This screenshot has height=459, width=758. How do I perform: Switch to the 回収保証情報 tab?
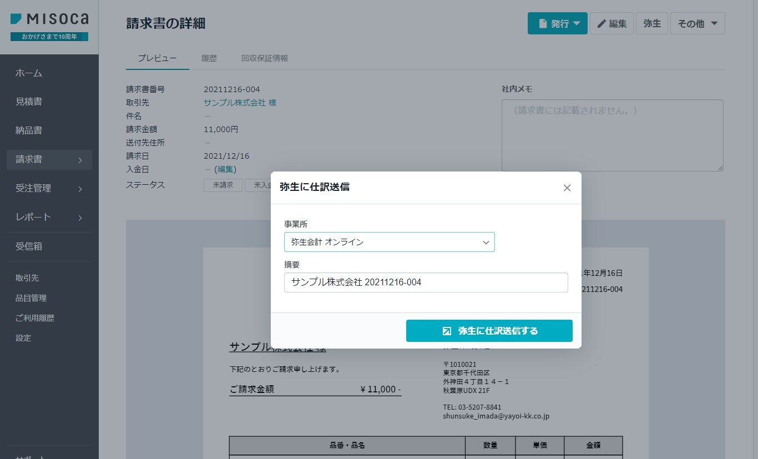click(265, 58)
